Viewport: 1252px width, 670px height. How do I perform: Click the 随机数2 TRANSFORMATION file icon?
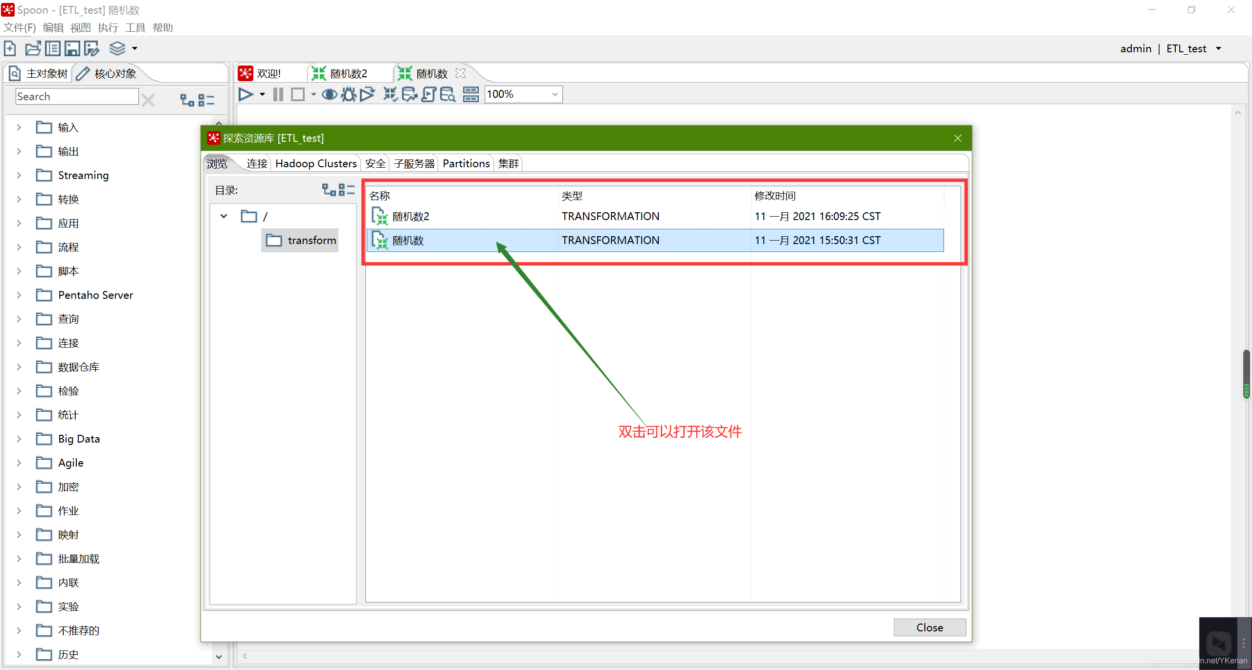pyautogui.click(x=382, y=216)
